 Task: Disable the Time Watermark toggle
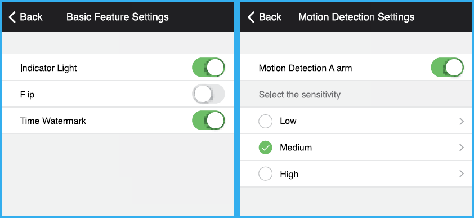208,121
